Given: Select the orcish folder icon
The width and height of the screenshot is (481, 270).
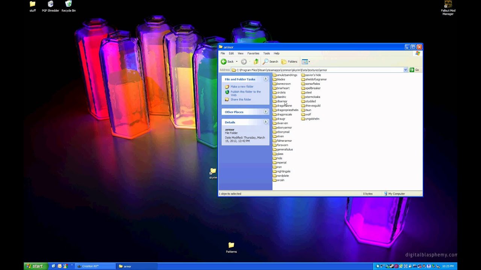Looking at the screenshot, I should click(275, 180).
